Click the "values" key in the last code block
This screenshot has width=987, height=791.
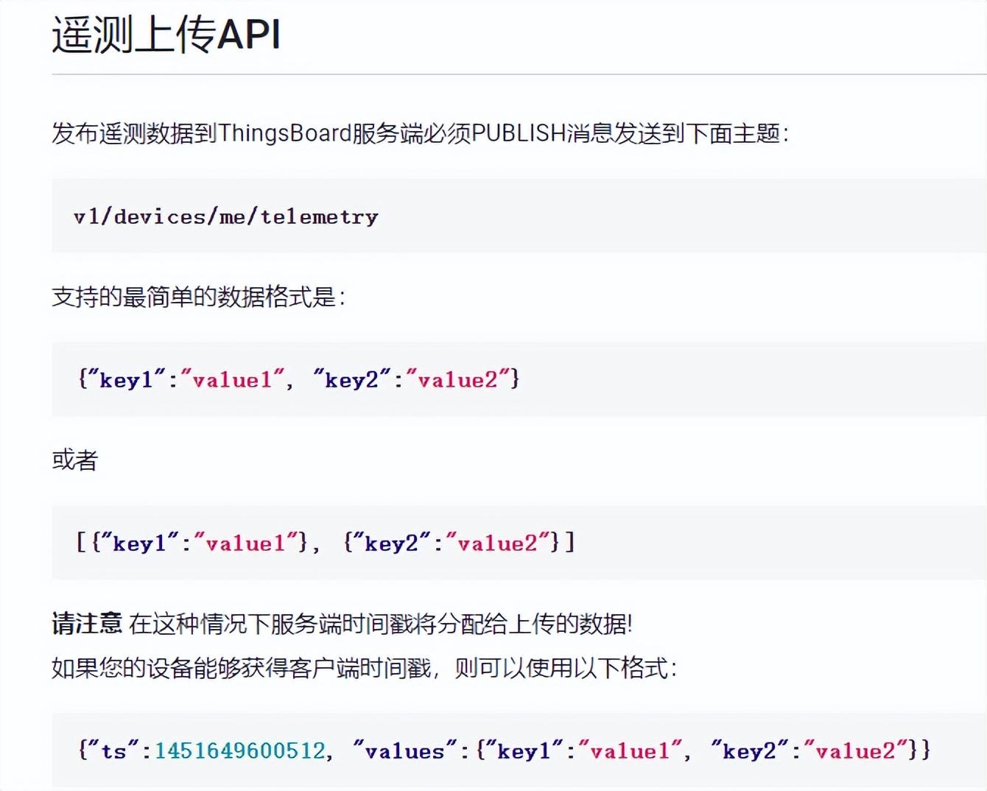pyautogui.click(x=404, y=750)
